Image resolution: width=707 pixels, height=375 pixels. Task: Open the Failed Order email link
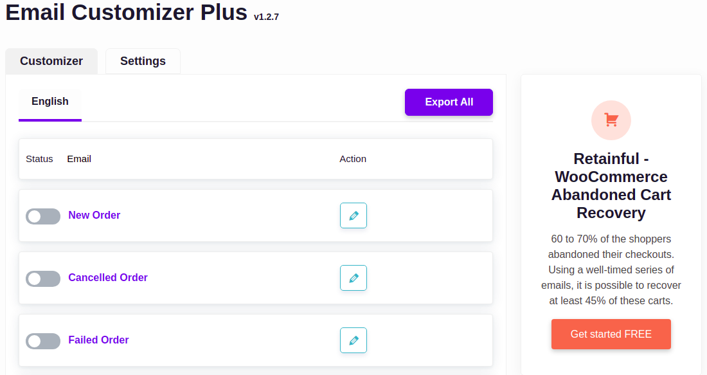tap(98, 340)
